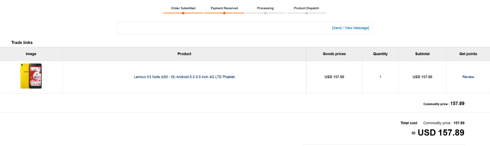Click the Review link in Get points column

click(x=468, y=77)
